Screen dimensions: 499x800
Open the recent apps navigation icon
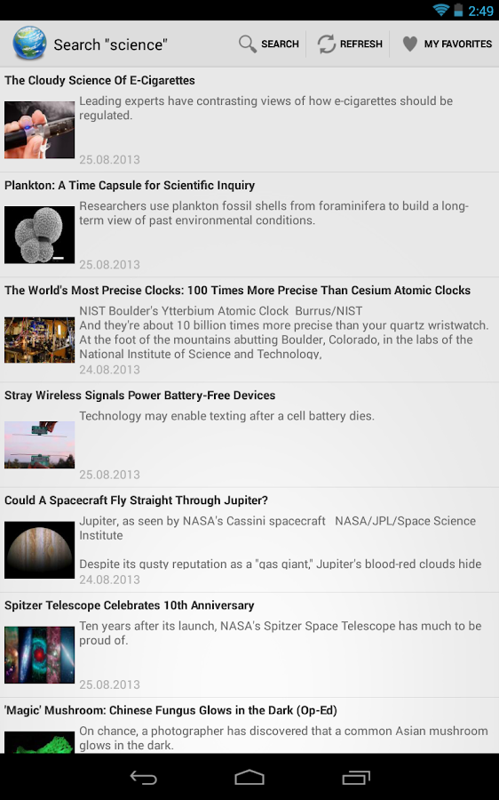[356, 777]
